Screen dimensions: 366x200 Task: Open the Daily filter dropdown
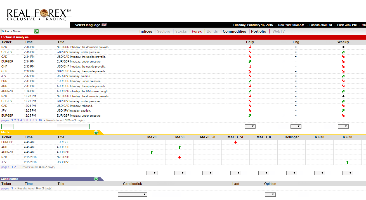coord(250,126)
